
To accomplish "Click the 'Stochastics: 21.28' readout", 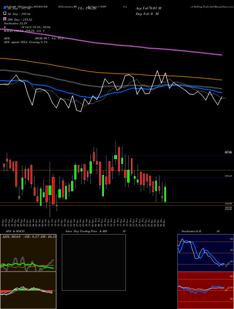I will [x=15, y=23].
